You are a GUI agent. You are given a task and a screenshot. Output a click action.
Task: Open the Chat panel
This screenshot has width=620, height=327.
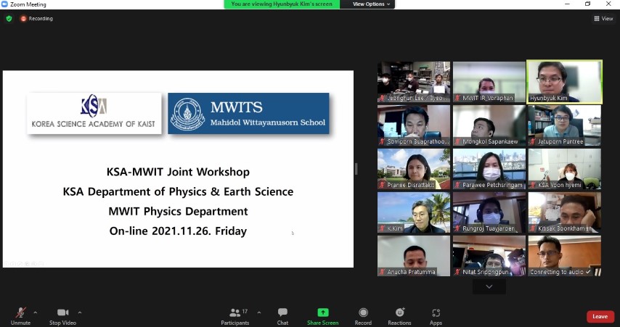click(x=282, y=317)
